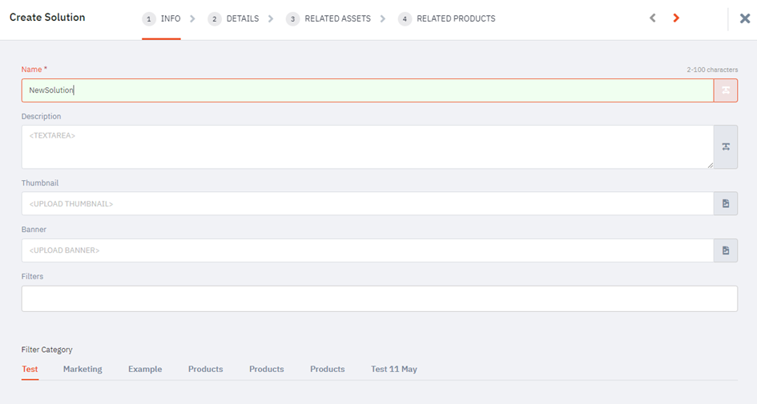Select the Test filter category tab

click(x=30, y=369)
